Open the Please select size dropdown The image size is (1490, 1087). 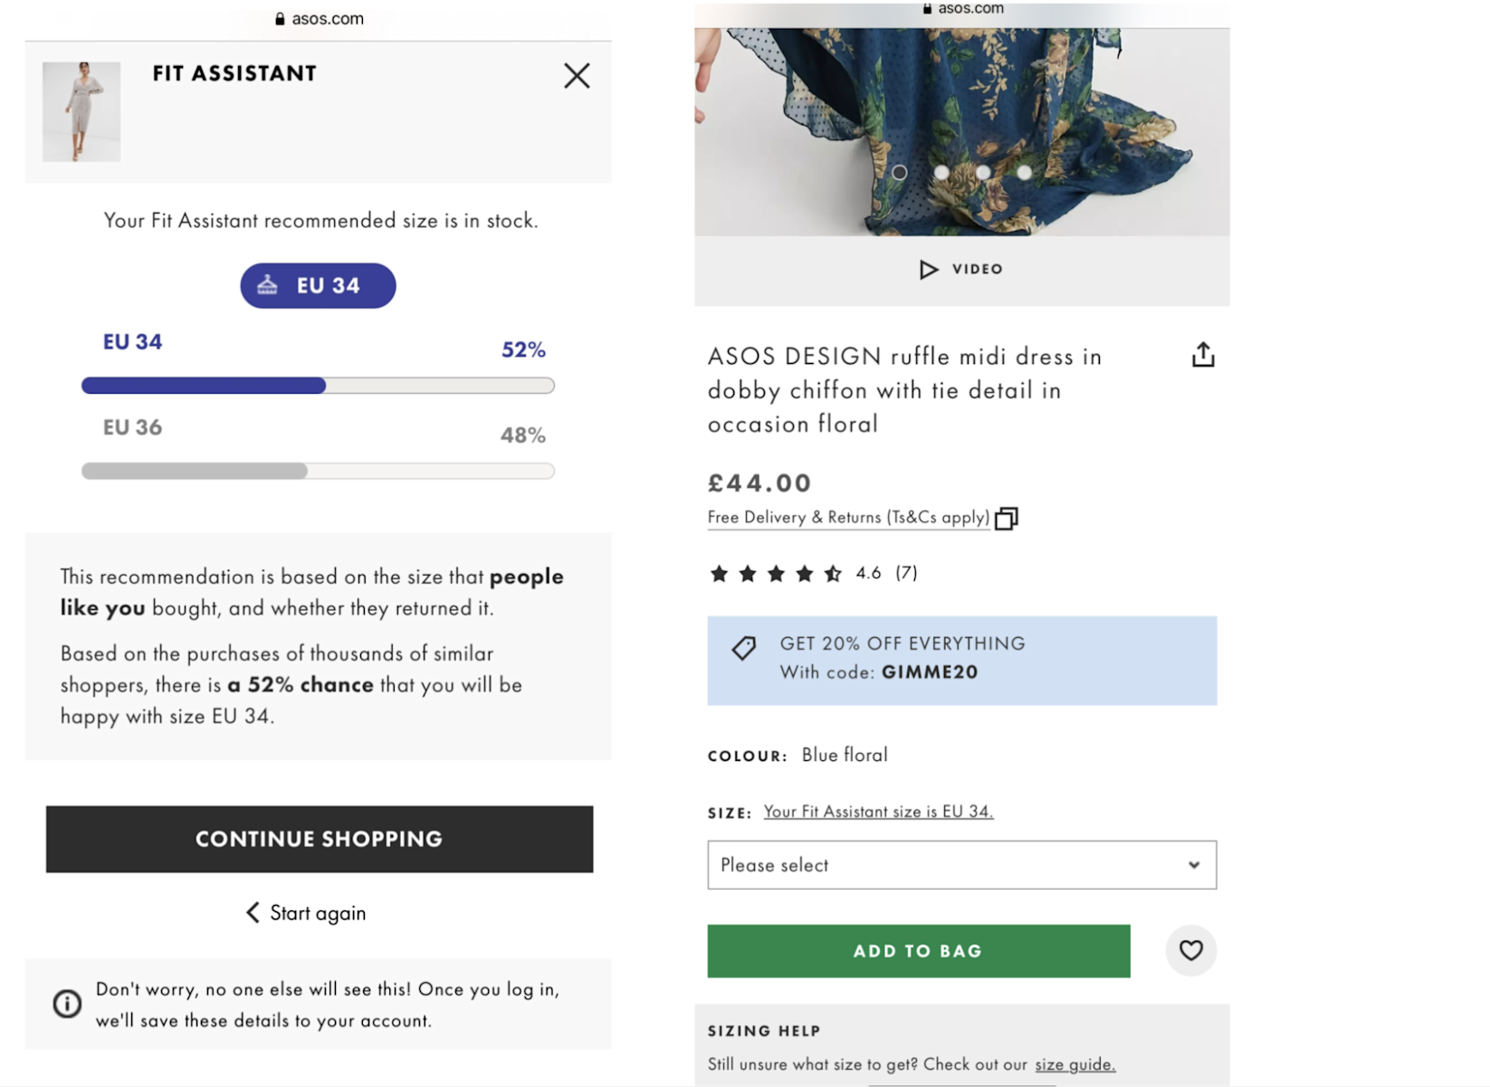pyautogui.click(x=961, y=865)
